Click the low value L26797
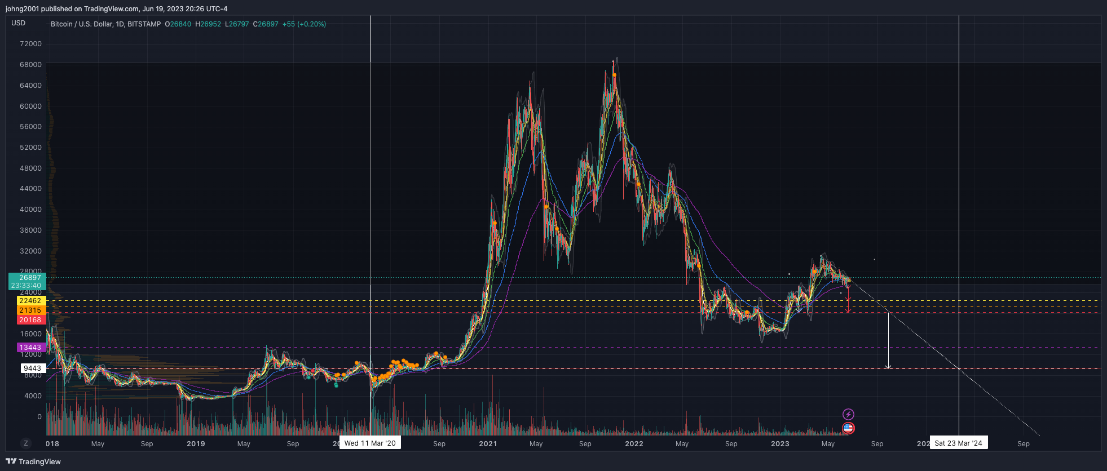The width and height of the screenshot is (1107, 471). [237, 24]
